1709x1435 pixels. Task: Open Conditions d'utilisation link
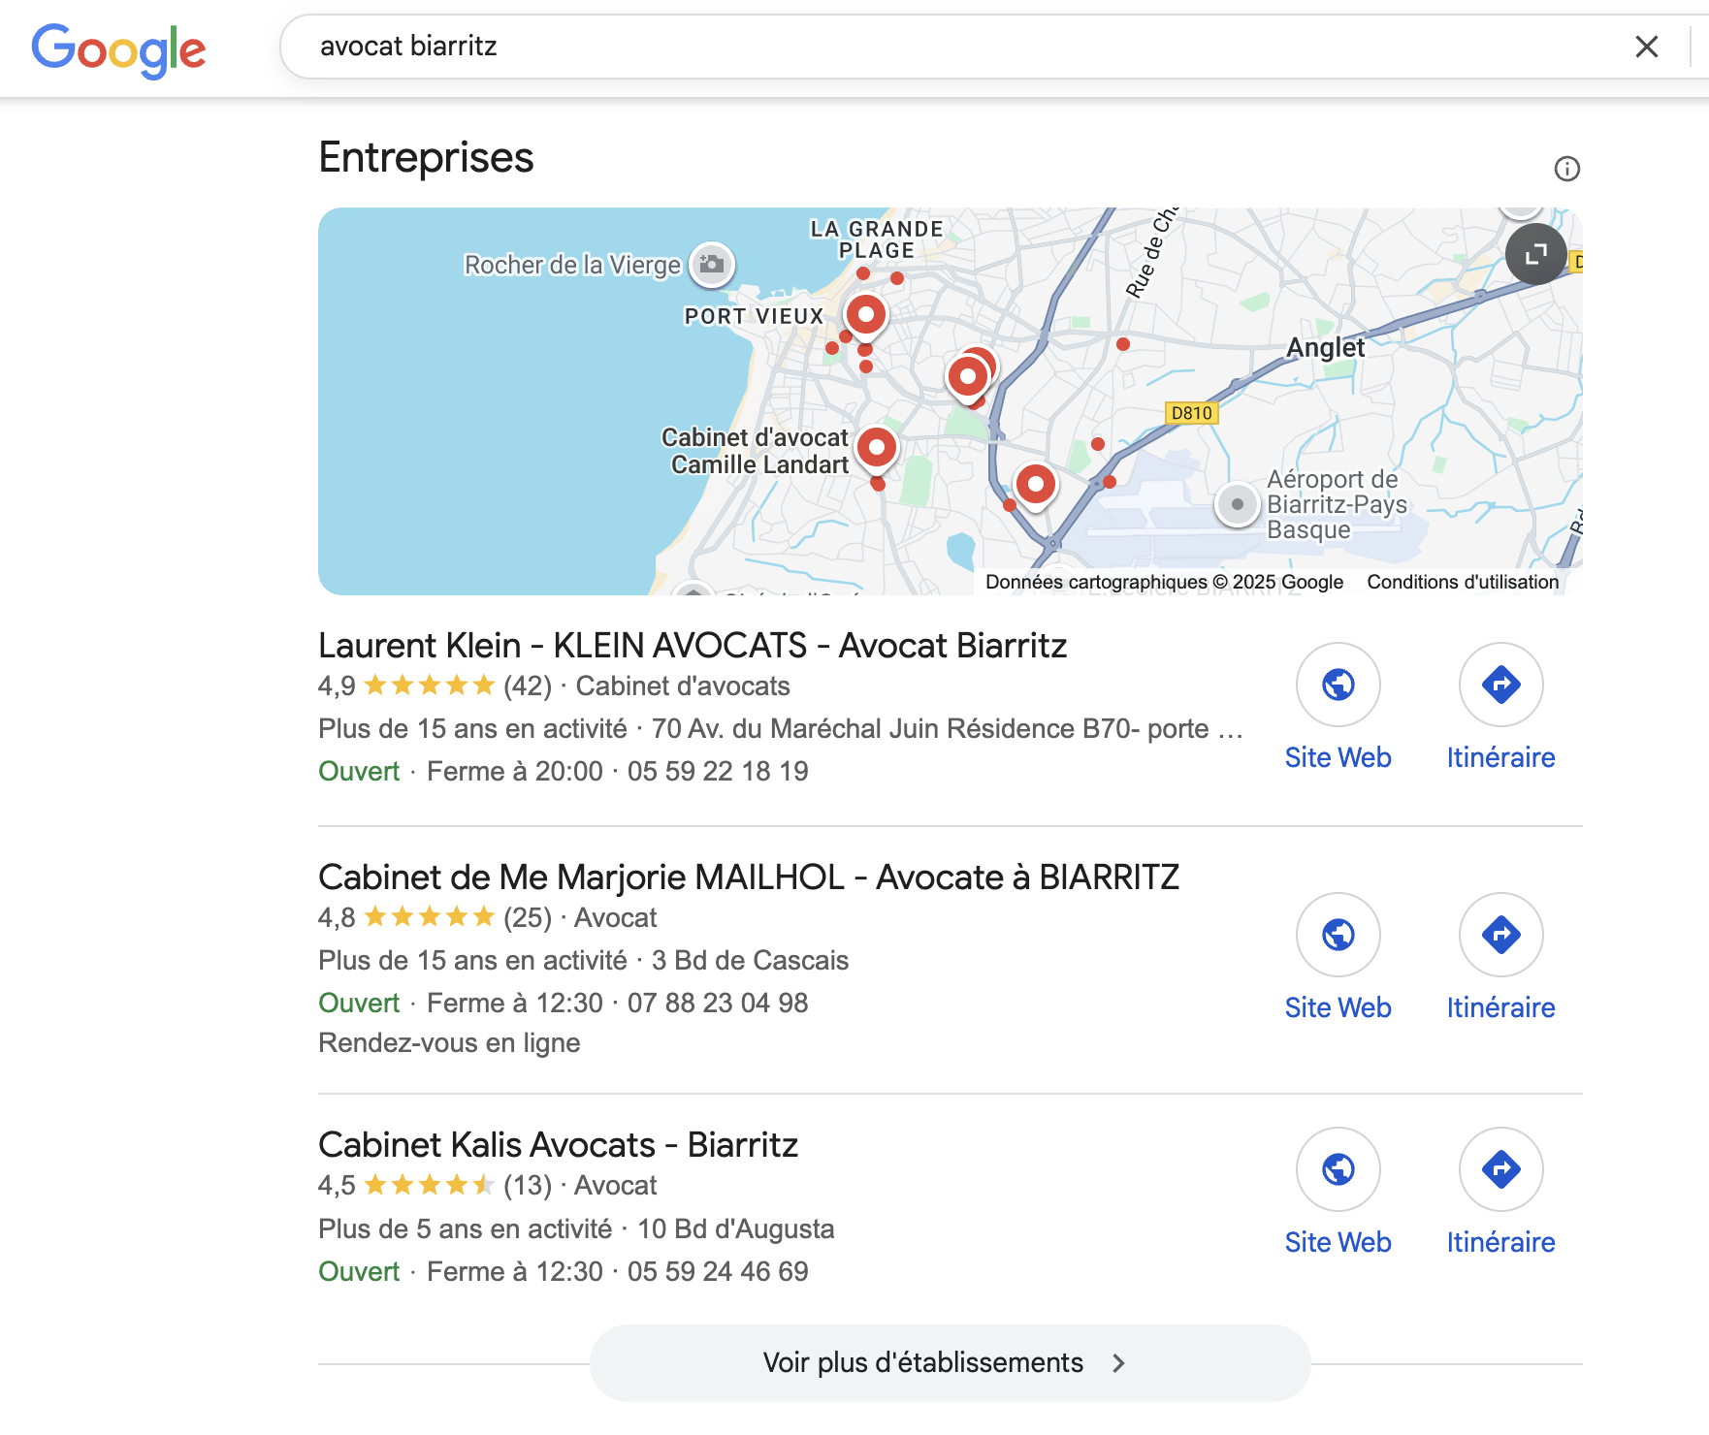click(x=1462, y=581)
